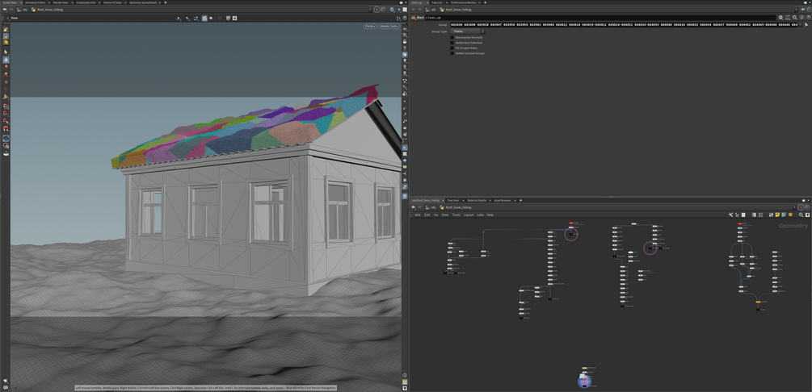Open the House_Cam camera dropdown
This screenshot has width=812, height=392.
(389, 26)
